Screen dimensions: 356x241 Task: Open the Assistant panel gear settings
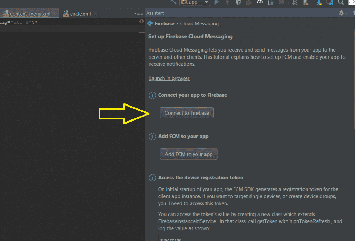coord(342,13)
